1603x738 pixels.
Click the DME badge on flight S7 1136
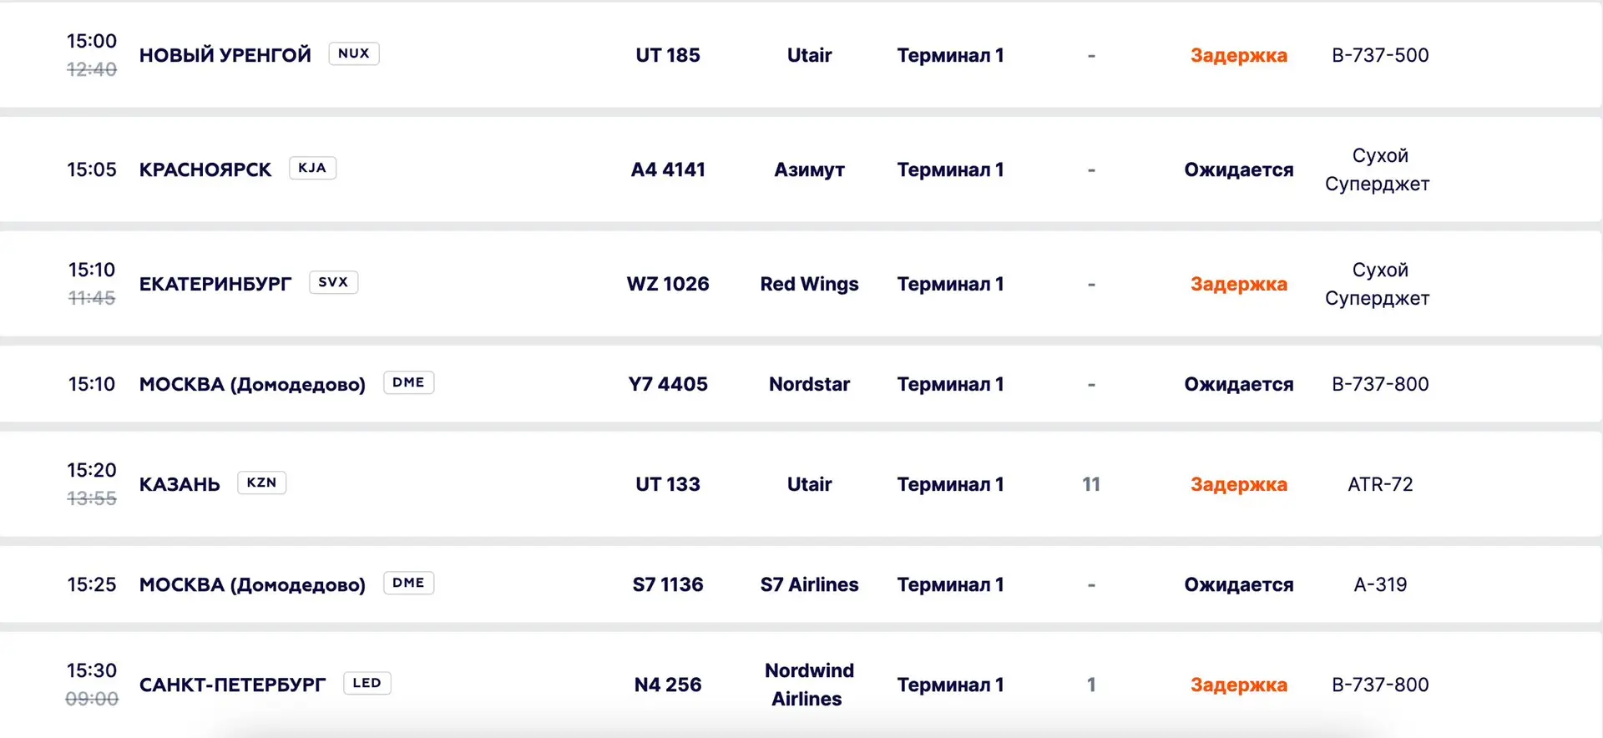[408, 583]
